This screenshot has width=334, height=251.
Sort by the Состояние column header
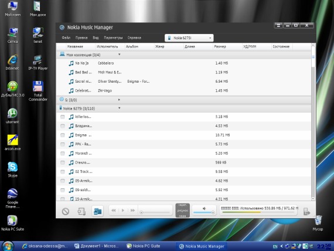tap(282, 47)
